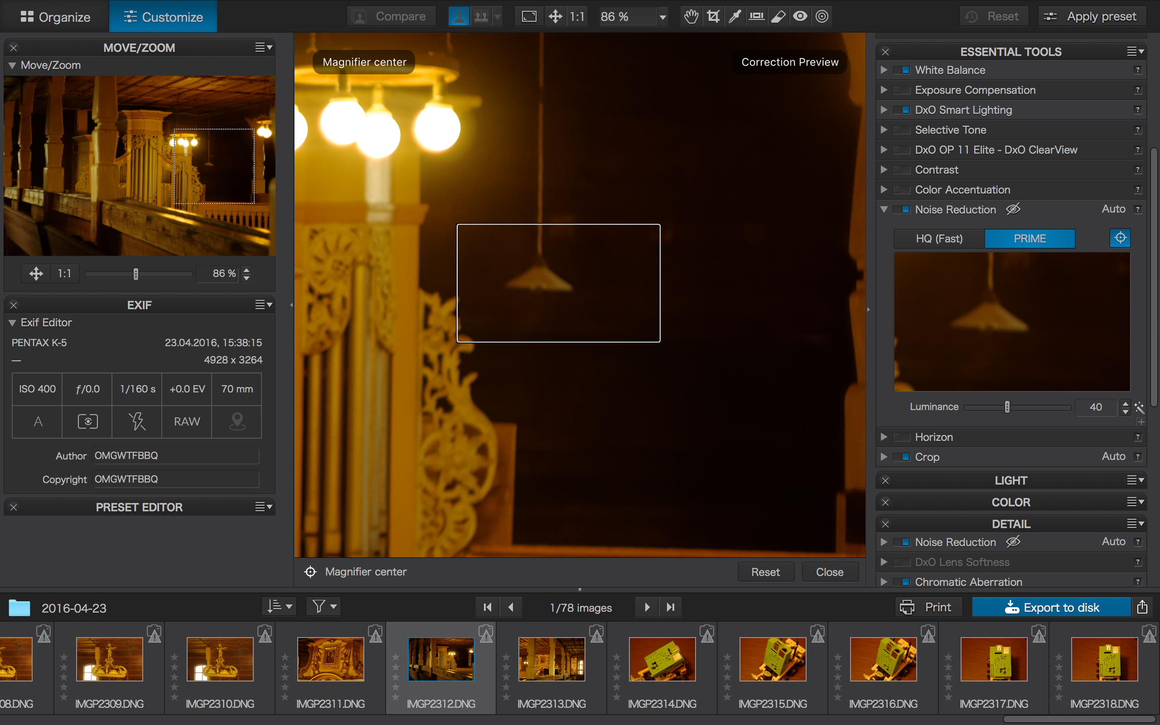Image resolution: width=1160 pixels, height=725 pixels.
Task: Select HQ (Fast) noise reduction mode
Action: coord(939,239)
